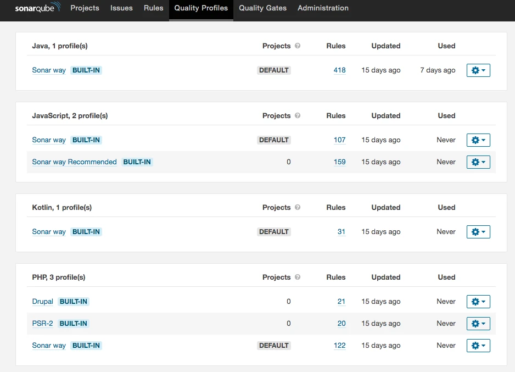Screen dimensions: 515x372
Task: Open the Issues page
Action: coord(121,8)
